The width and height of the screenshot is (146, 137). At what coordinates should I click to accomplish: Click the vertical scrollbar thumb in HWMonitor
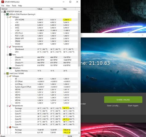coord(79,39)
